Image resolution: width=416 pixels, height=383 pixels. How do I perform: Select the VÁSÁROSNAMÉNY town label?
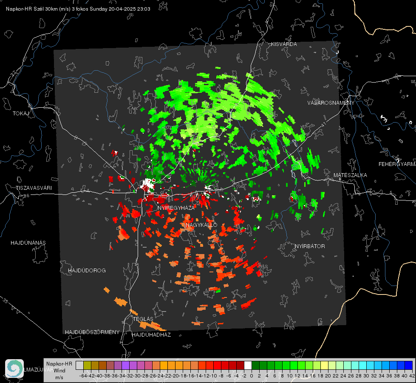coord(331,103)
